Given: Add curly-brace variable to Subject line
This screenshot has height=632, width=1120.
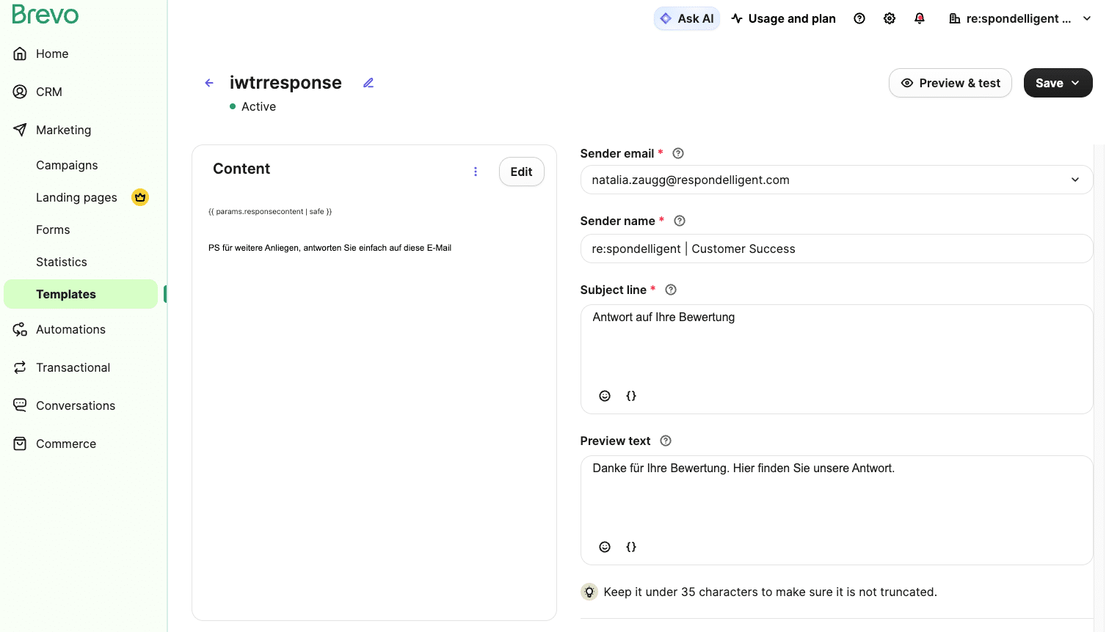Looking at the screenshot, I should (x=630, y=396).
